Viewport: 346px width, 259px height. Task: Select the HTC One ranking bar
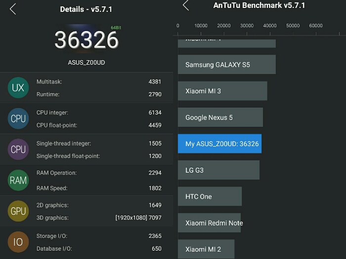210,196
